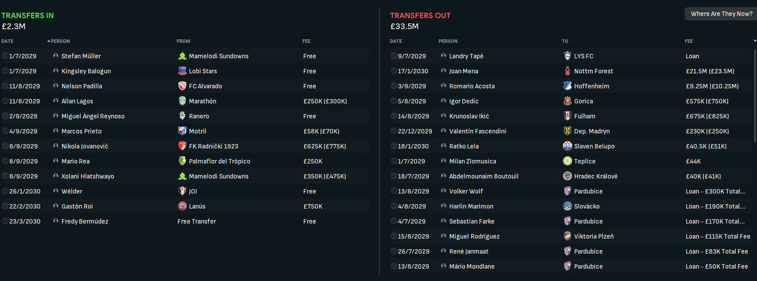Click the Fulham club badge icon
The image size is (757, 281).
click(x=567, y=116)
